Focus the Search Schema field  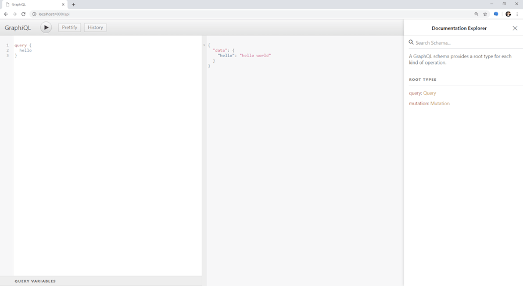click(x=465, y=42)
